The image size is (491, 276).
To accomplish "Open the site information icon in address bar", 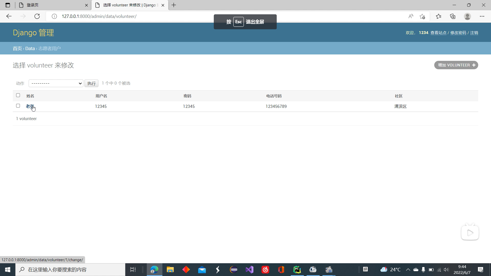I will click(54, 16).
